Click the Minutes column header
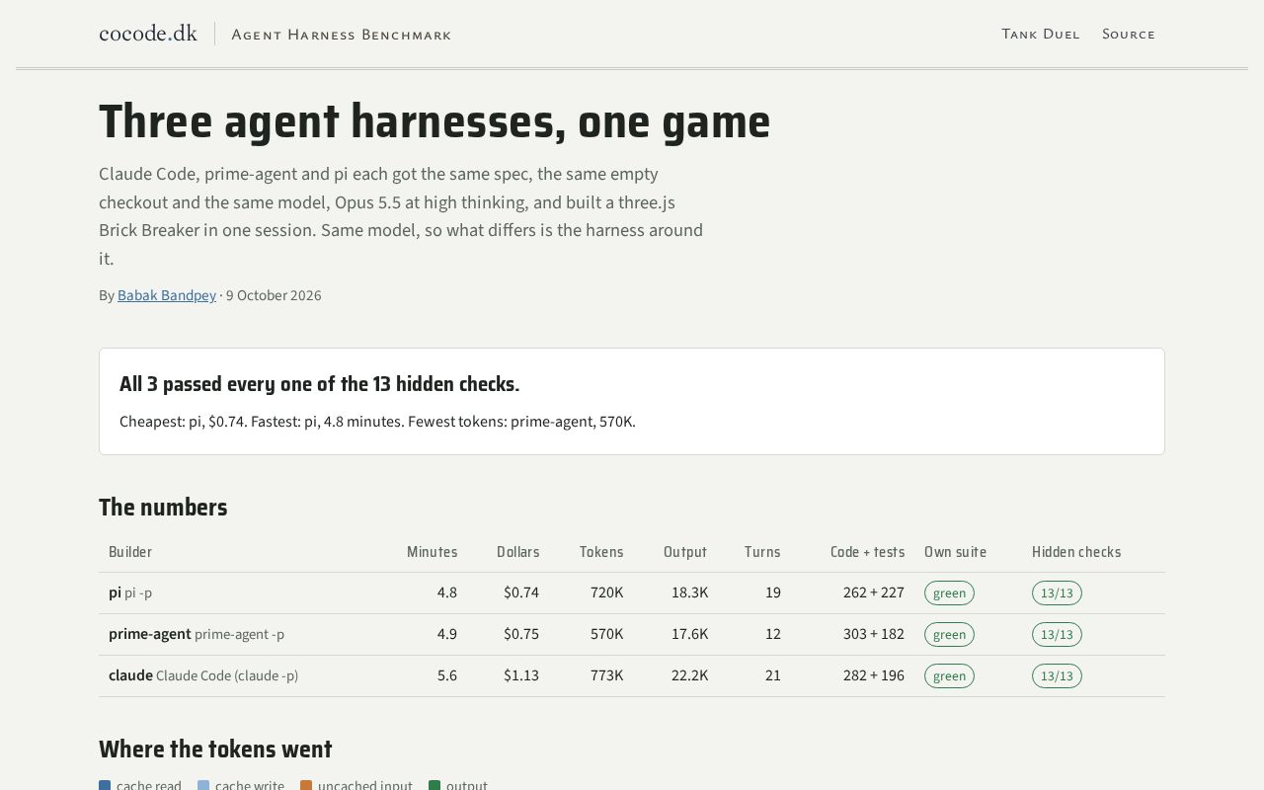This screenshot has height=790, width=1264. pyautogui.click(x=432, y=552)
